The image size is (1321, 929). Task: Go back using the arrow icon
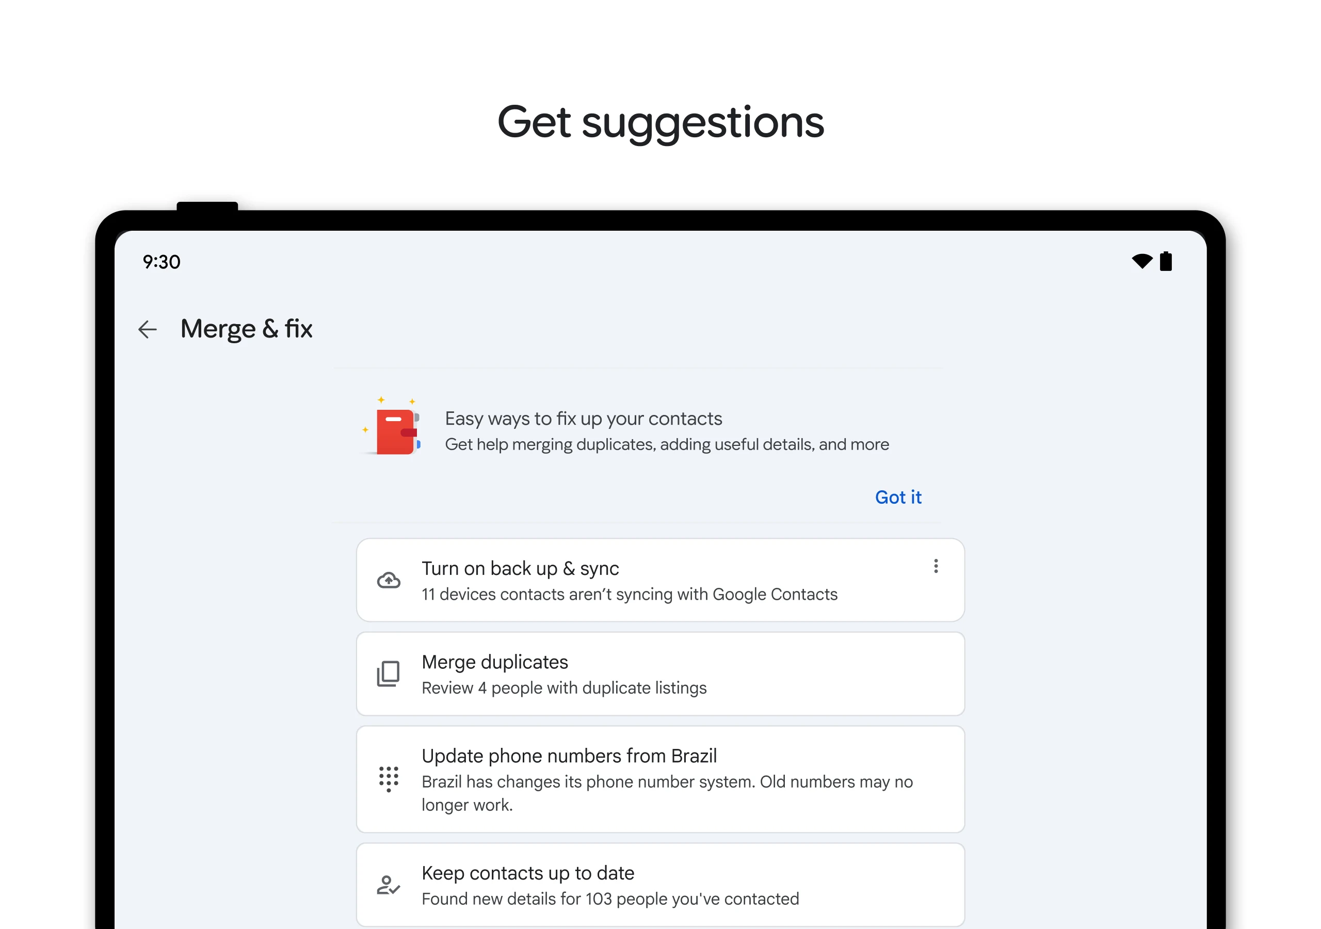[147, 329]
